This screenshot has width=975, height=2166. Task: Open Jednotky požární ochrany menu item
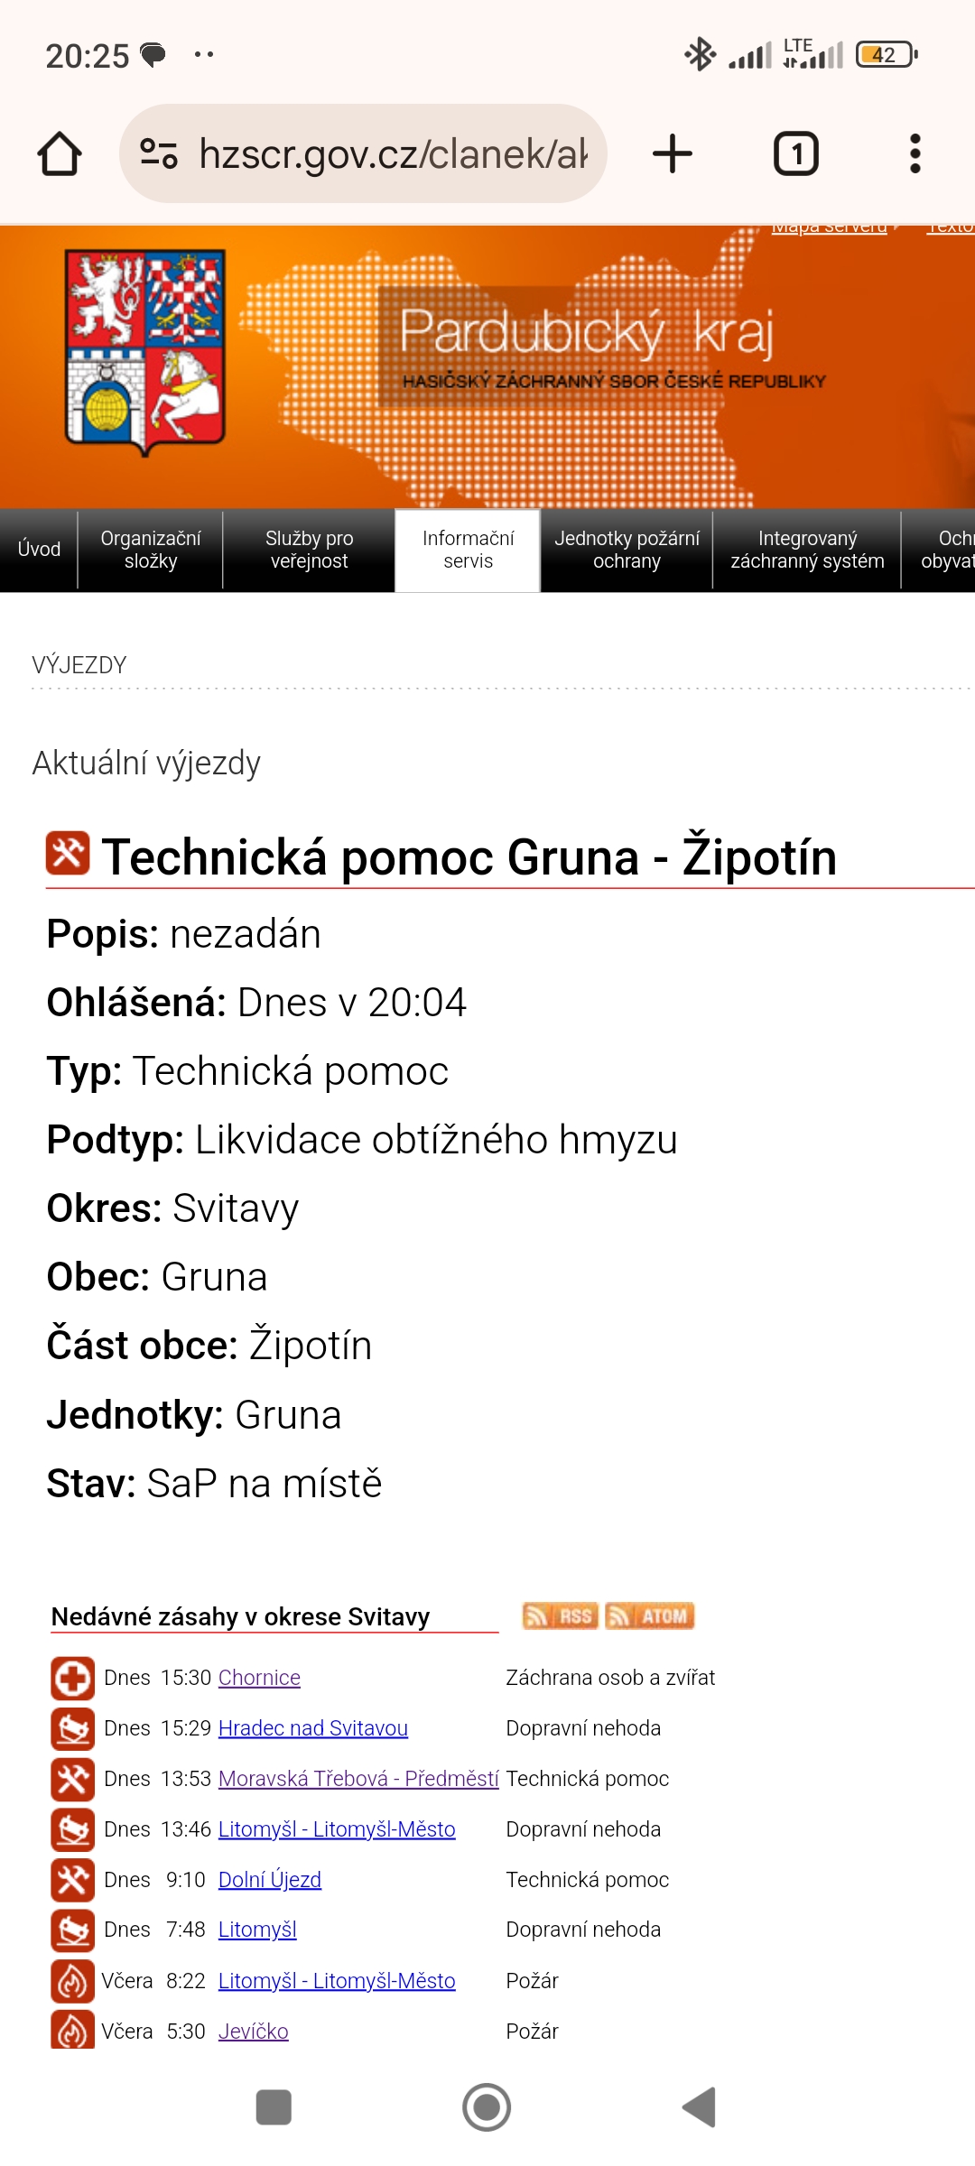pyautogui.click(x=627, y=550)
